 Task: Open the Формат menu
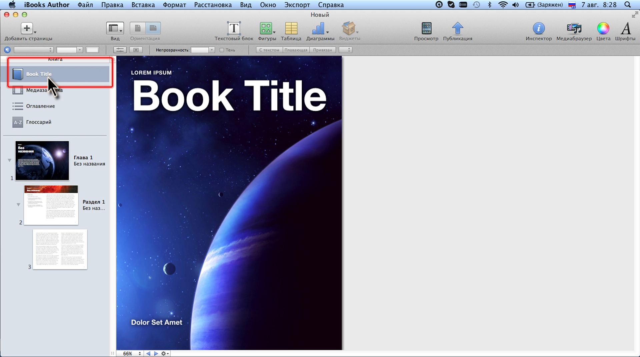(174, 5)
